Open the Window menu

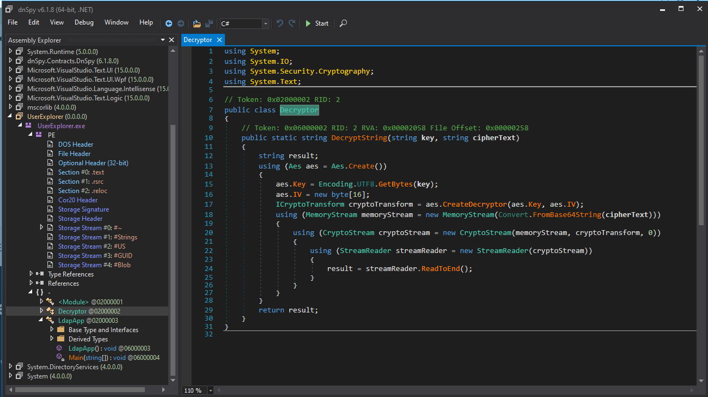click(x=117, y=22)
